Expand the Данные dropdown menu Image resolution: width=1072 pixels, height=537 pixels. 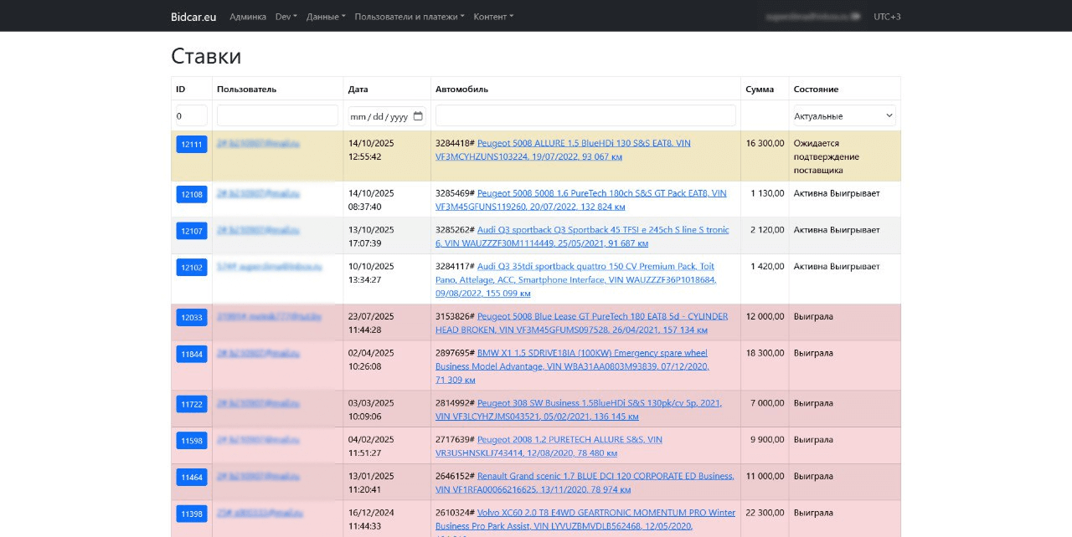click(326, 17)
